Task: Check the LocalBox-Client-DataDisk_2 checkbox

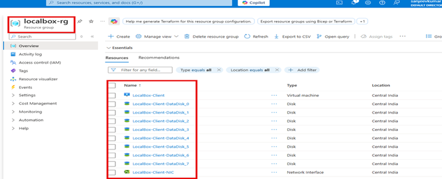Action: tap(112, 121)
